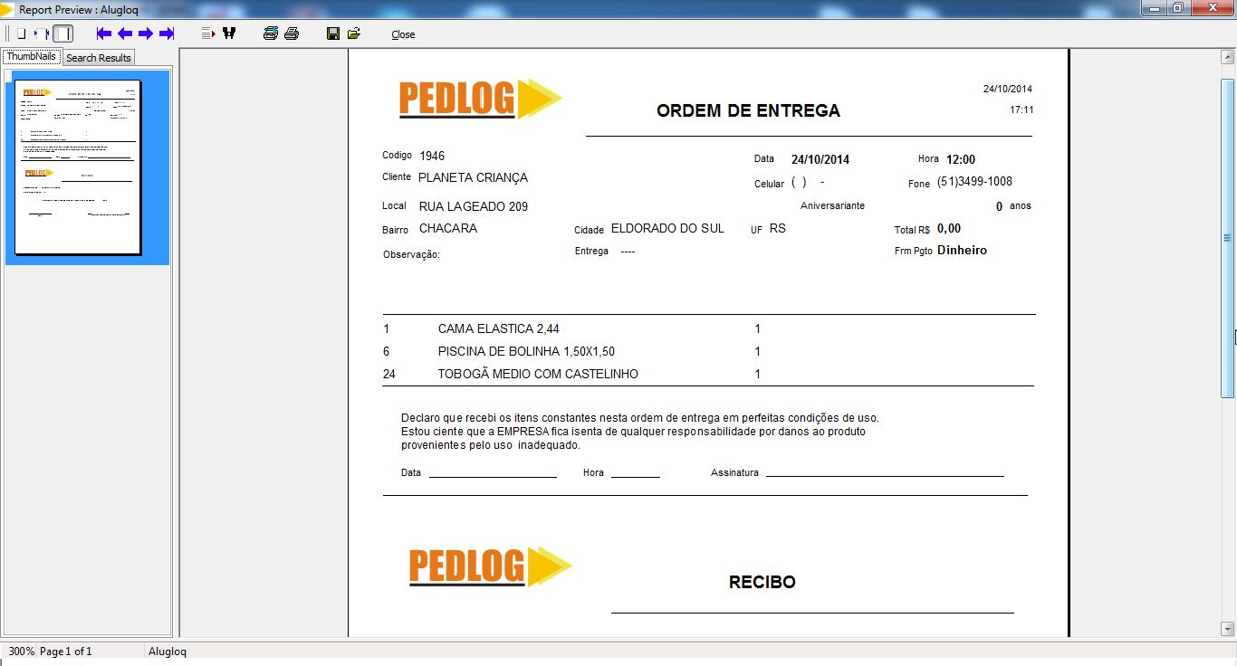Viewport: 1237px width, 666px height.
Task: Save the report with floppy icon
Action: pos(333,33)
